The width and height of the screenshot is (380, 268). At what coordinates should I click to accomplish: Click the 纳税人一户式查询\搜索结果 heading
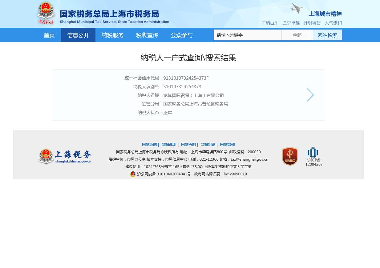click(188, 58)
